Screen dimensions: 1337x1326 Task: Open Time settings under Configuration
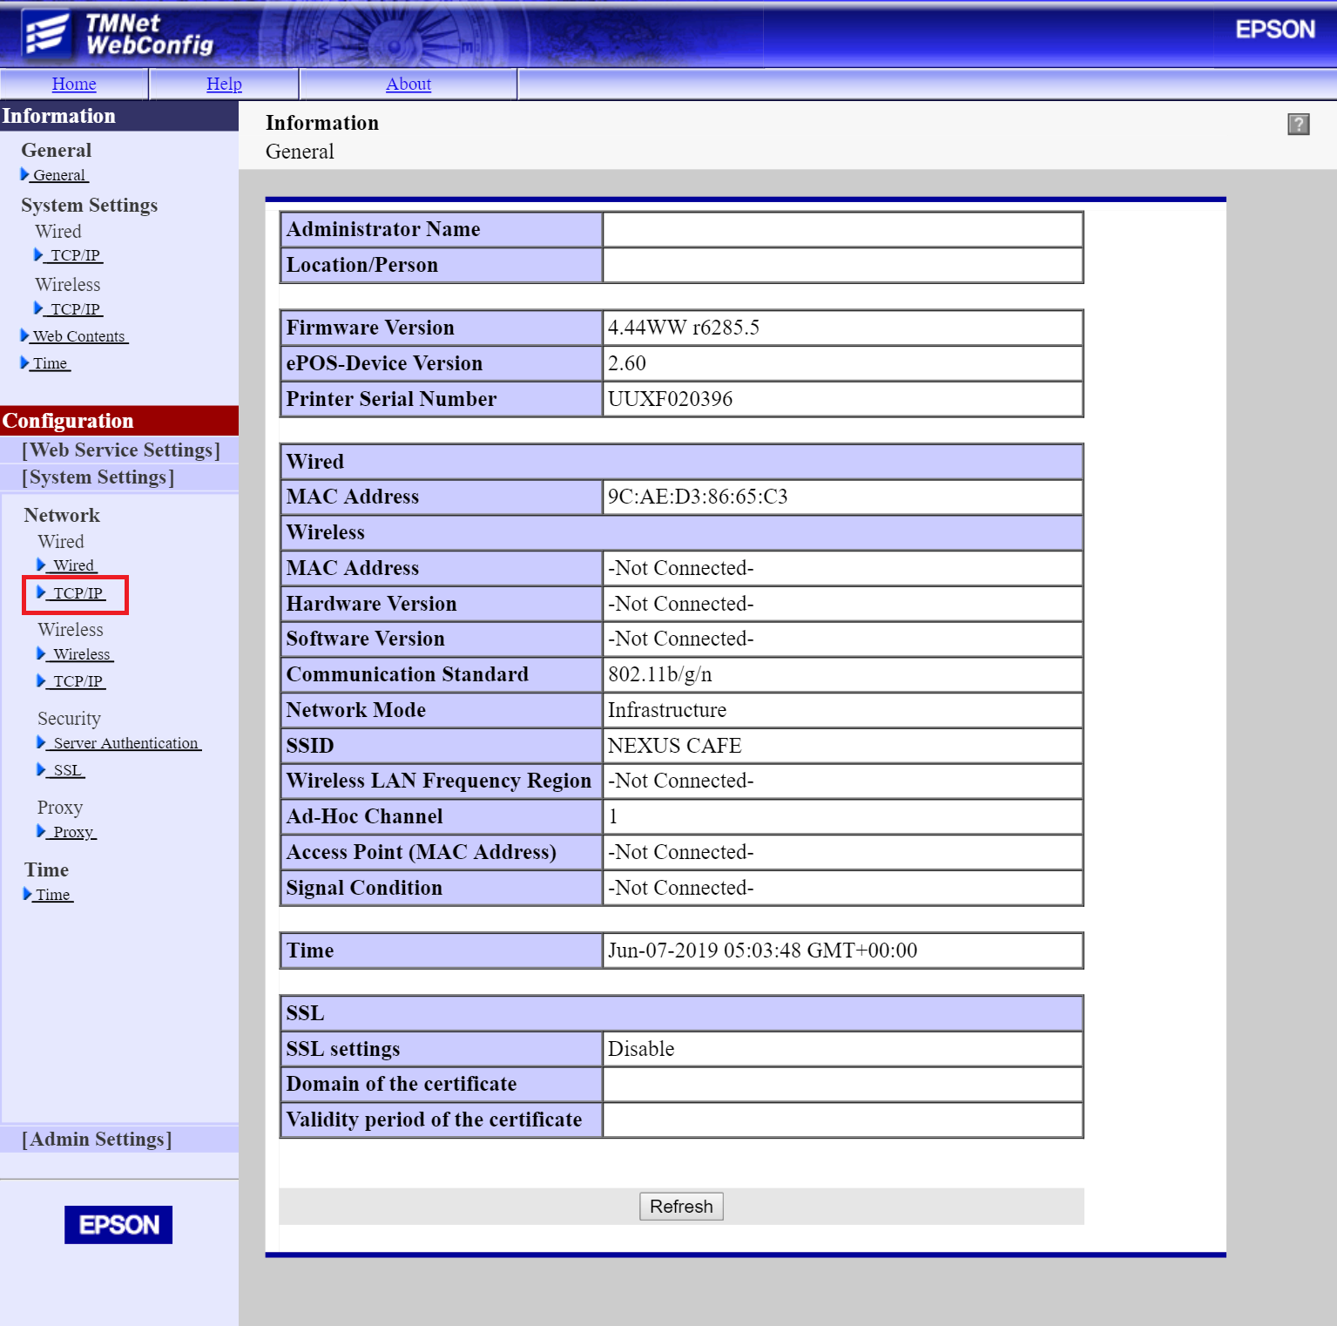click(x=53, y=894)
